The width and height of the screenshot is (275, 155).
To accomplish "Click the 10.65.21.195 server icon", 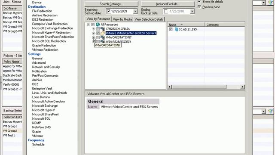I will click(176, 29).
